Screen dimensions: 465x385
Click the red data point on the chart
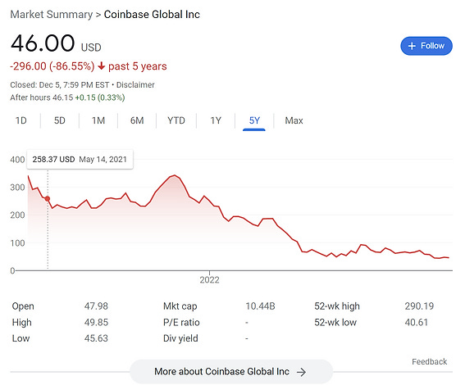(48, 199)
